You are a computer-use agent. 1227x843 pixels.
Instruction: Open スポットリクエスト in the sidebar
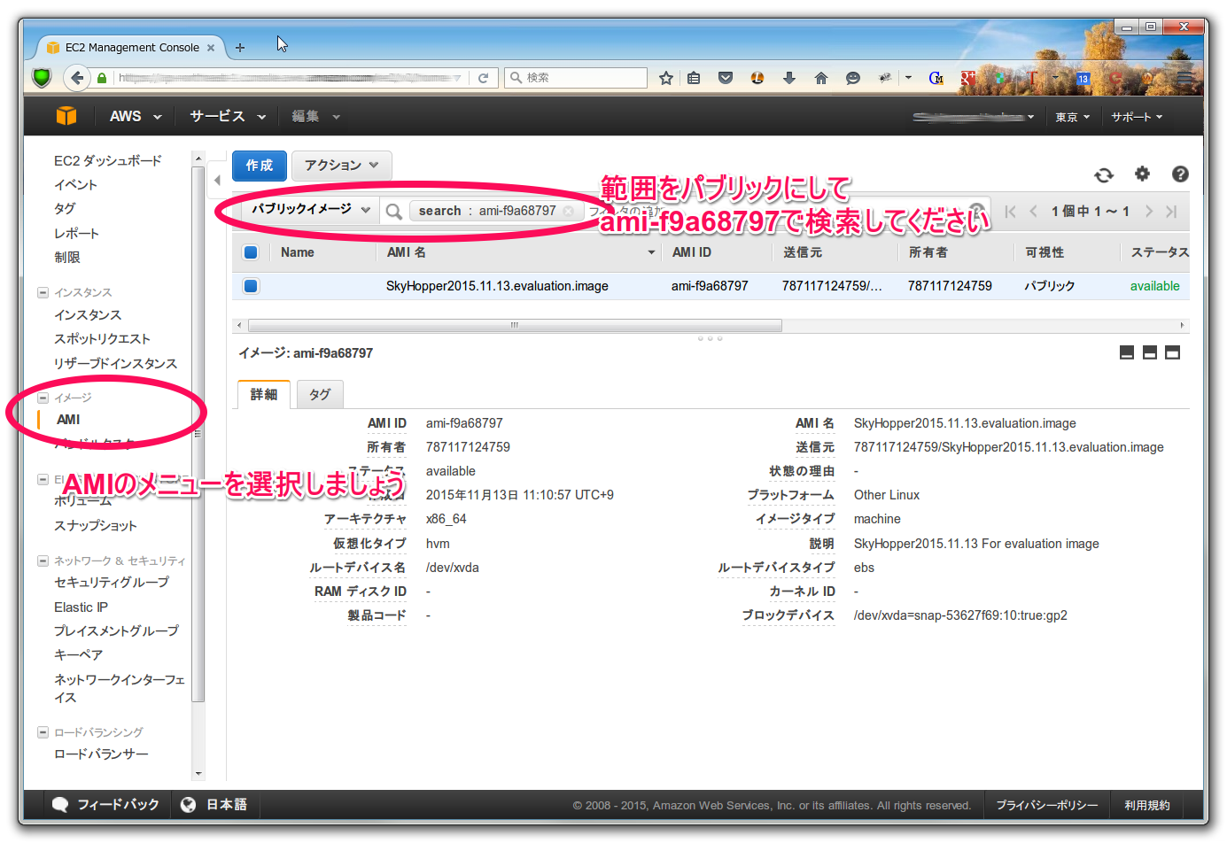pyautogui.click(x=102, y=338)
